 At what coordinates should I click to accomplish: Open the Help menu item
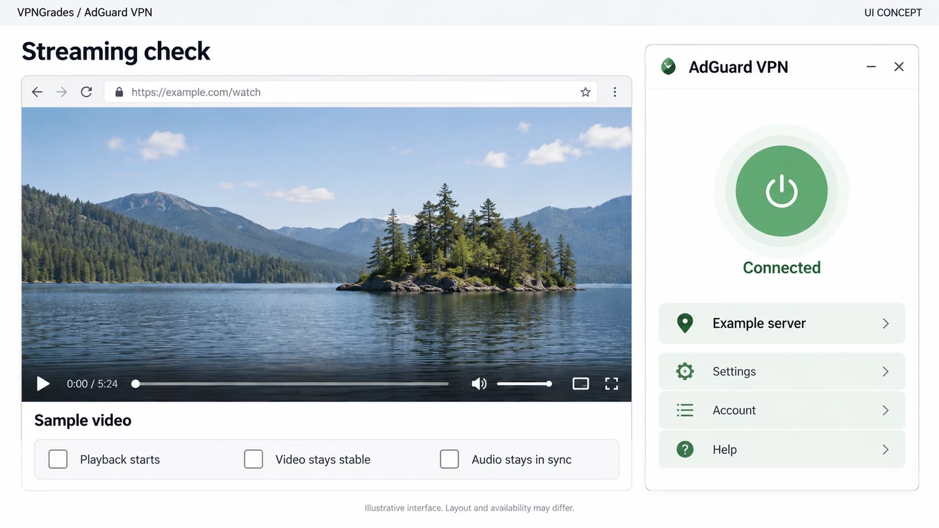(782, 449)
